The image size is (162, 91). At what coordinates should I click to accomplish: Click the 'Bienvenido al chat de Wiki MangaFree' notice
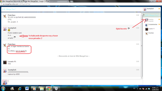[x=73, y=56]
